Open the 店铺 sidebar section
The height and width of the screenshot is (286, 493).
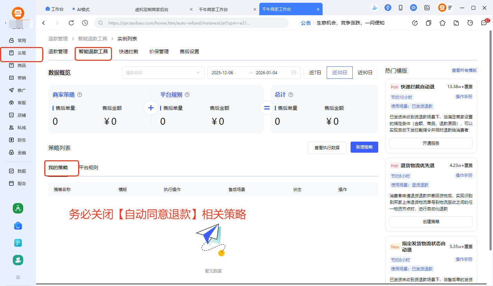tap(18, 115)
